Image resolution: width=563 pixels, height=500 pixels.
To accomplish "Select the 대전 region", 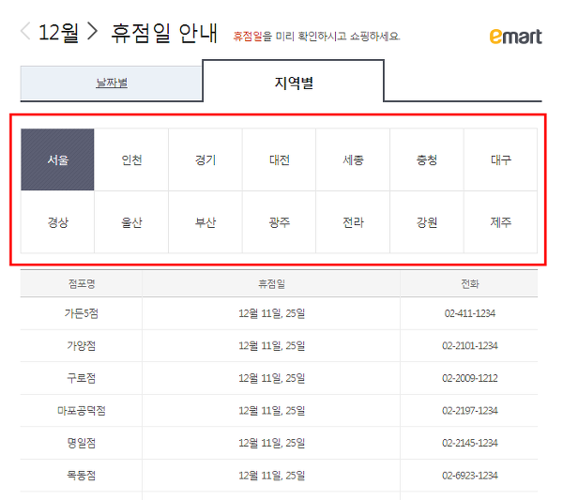I will 279,159.
